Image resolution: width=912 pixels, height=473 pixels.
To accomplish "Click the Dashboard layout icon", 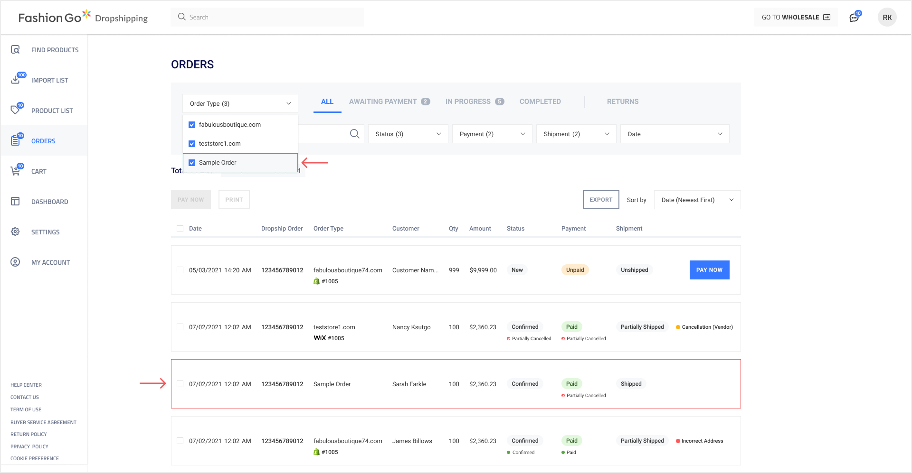I will point(15,202).
